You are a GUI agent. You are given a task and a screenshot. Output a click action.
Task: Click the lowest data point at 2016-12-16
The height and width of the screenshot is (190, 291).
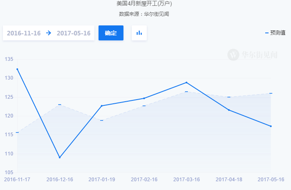click(x=60, y=157)
